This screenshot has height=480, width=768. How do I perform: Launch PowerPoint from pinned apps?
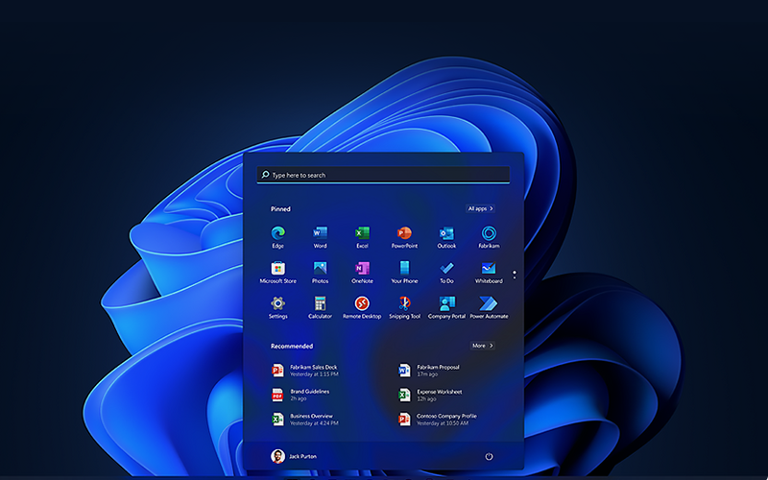(404, 233)
